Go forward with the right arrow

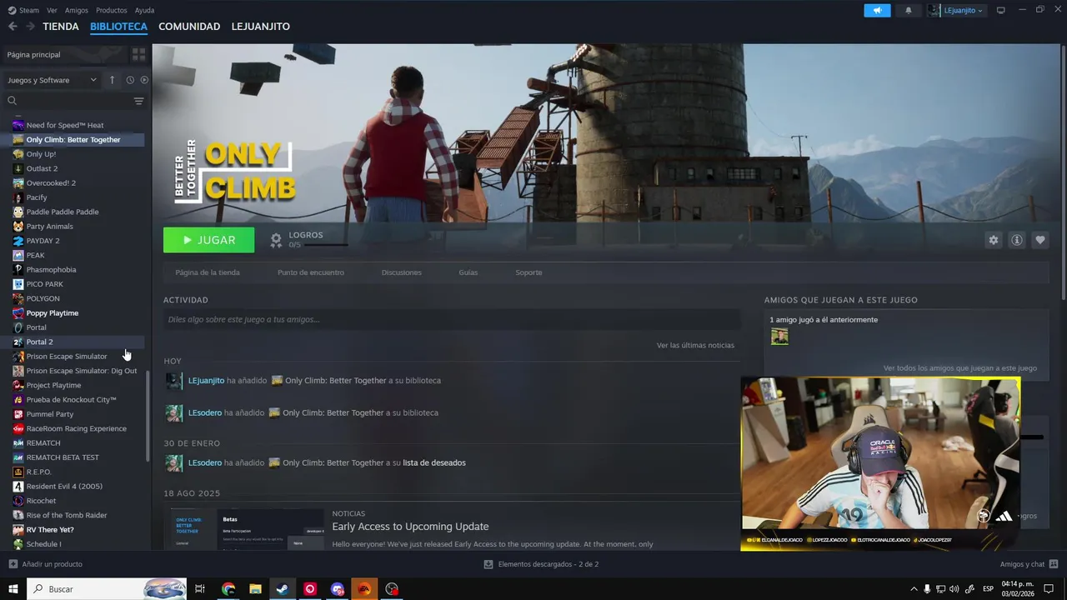(x=30, y=27)
